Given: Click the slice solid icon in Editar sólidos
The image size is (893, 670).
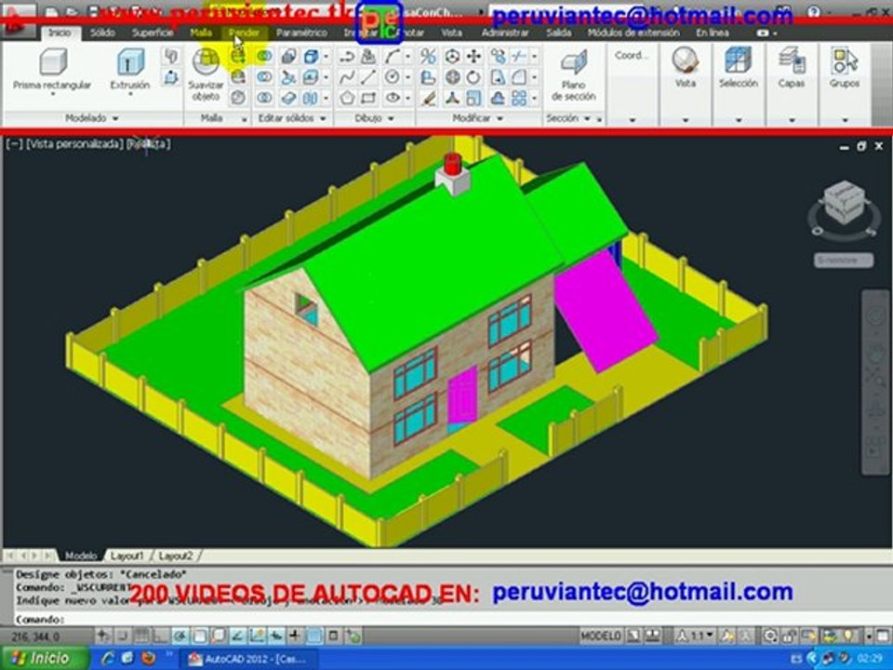Looking at the screenshot, I should 289,77.
